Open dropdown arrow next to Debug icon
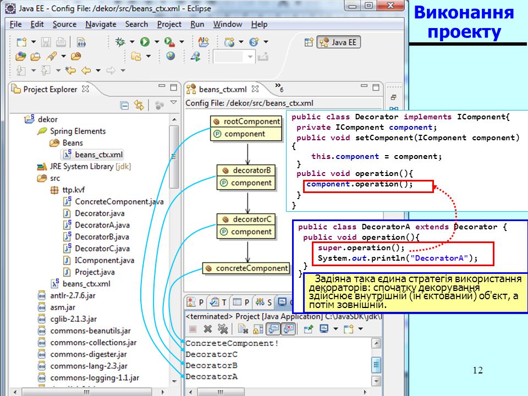This screenshot has height=396, width=528. tap(131, 42)
